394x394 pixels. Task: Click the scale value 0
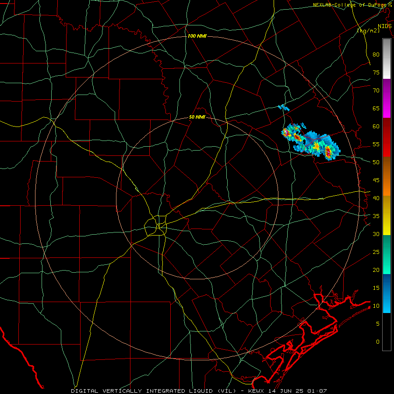click(378, 342)
